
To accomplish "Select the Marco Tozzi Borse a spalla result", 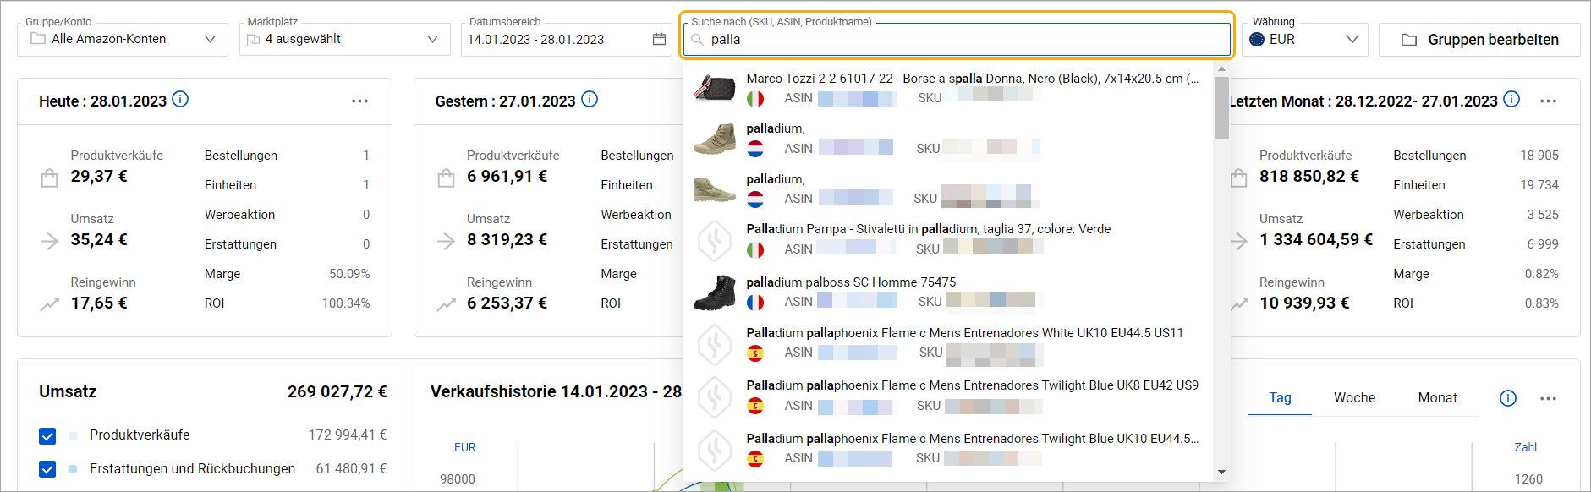I will [947, 88].
